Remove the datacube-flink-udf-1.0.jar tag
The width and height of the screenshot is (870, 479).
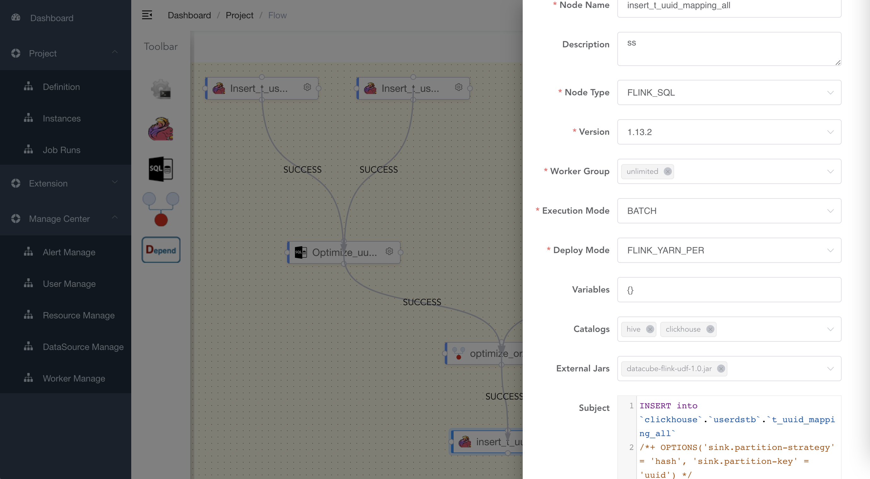click(x=721, y=368)
